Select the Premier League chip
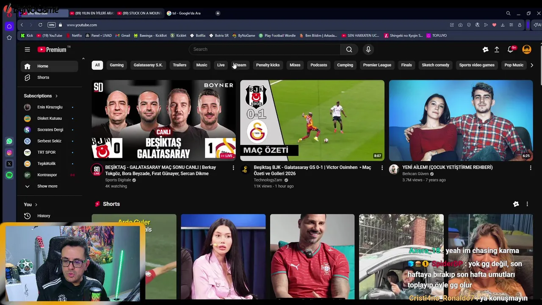 point(377,65)
